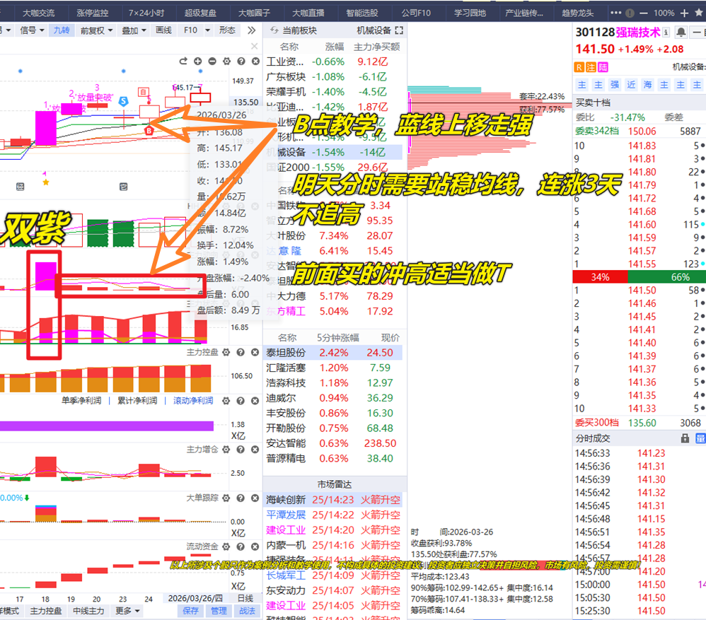Image resolution: width=706 pixels, height=620 pixels.
Task: Toggle the 形态 pattern display
Action: 227,30
